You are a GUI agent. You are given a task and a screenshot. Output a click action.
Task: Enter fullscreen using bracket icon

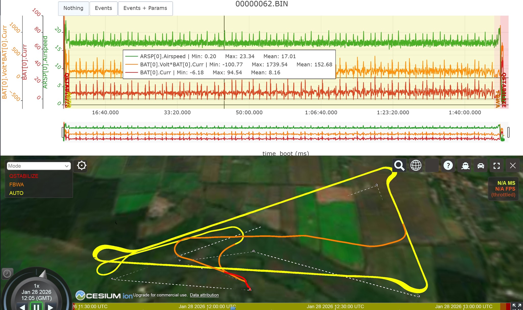(x=496, y=166)
